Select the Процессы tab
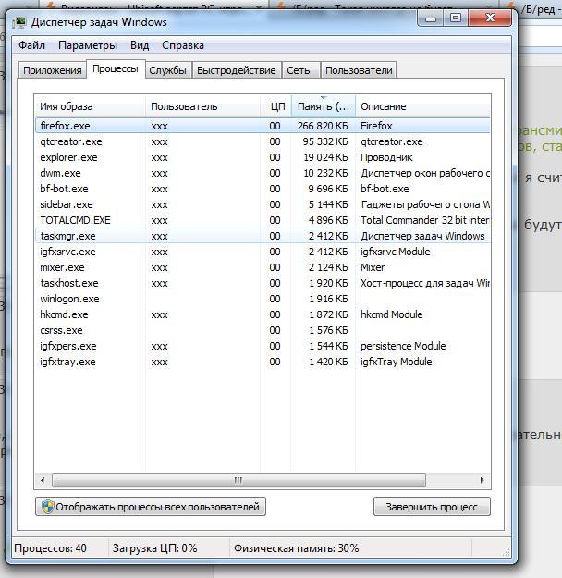Screen dimensions: 562x578 pyautogui.click(x=116, y=69)
